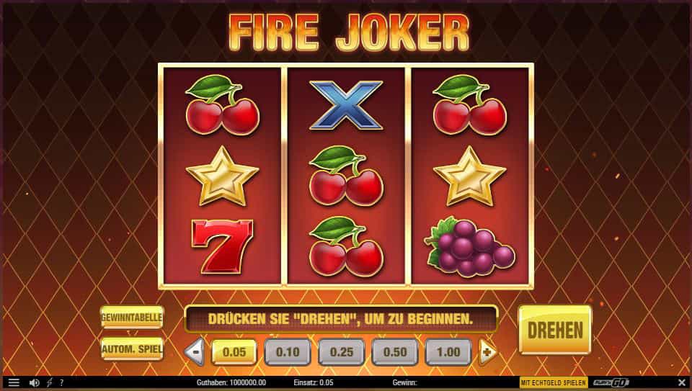692x391 pixels.
Task: Select the 0.25 bet value
Action: [341, 352]
